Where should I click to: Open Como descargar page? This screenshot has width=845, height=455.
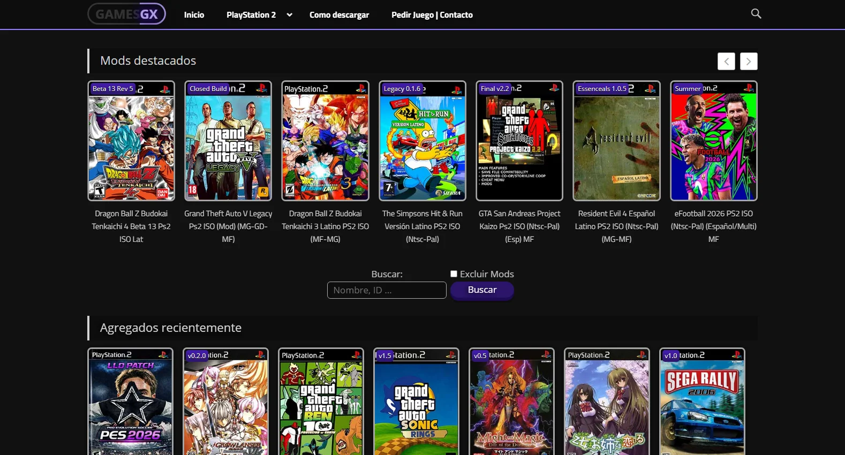tap(339, 15)
